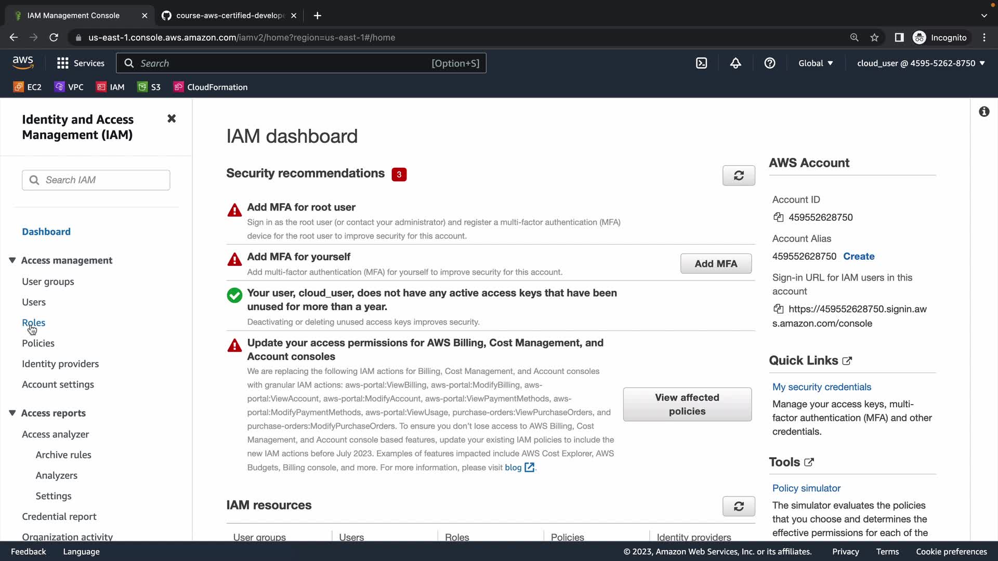Open AWS CloudShell icon in header
The image size is (998, 561).
701,63
